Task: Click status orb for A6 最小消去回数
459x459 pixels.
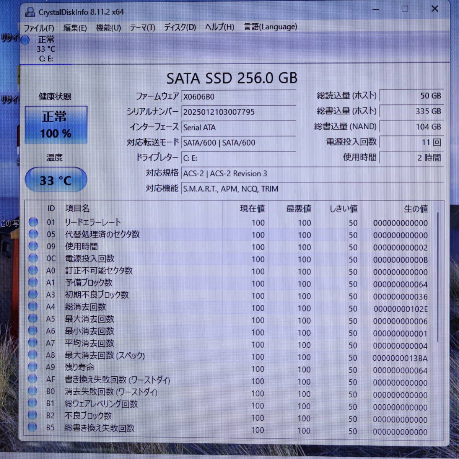Action: tap(33, 330)
